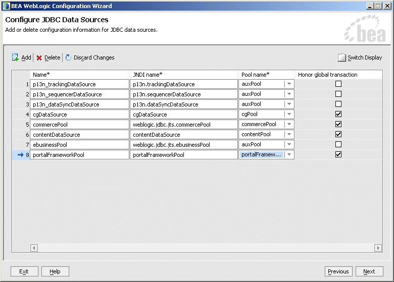This screenshot has width=394, height=282.
Task: Click the Add toolbar label
Action: click(x=26, y=58)
